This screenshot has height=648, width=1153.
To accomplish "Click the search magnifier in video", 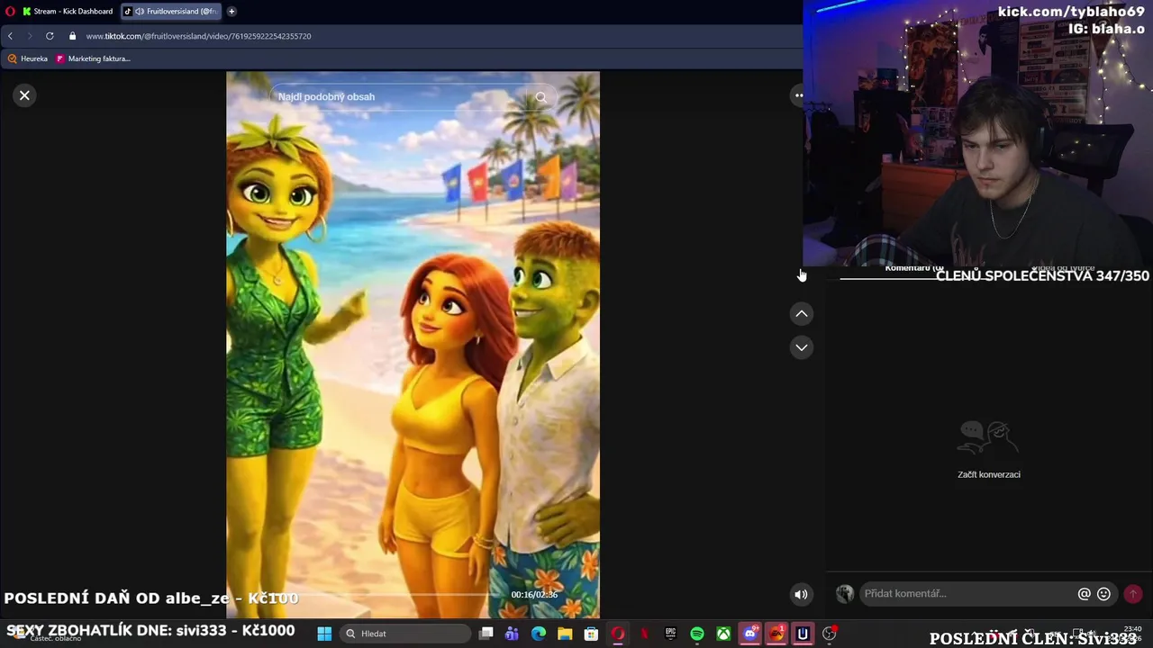I will click(540, 97).
